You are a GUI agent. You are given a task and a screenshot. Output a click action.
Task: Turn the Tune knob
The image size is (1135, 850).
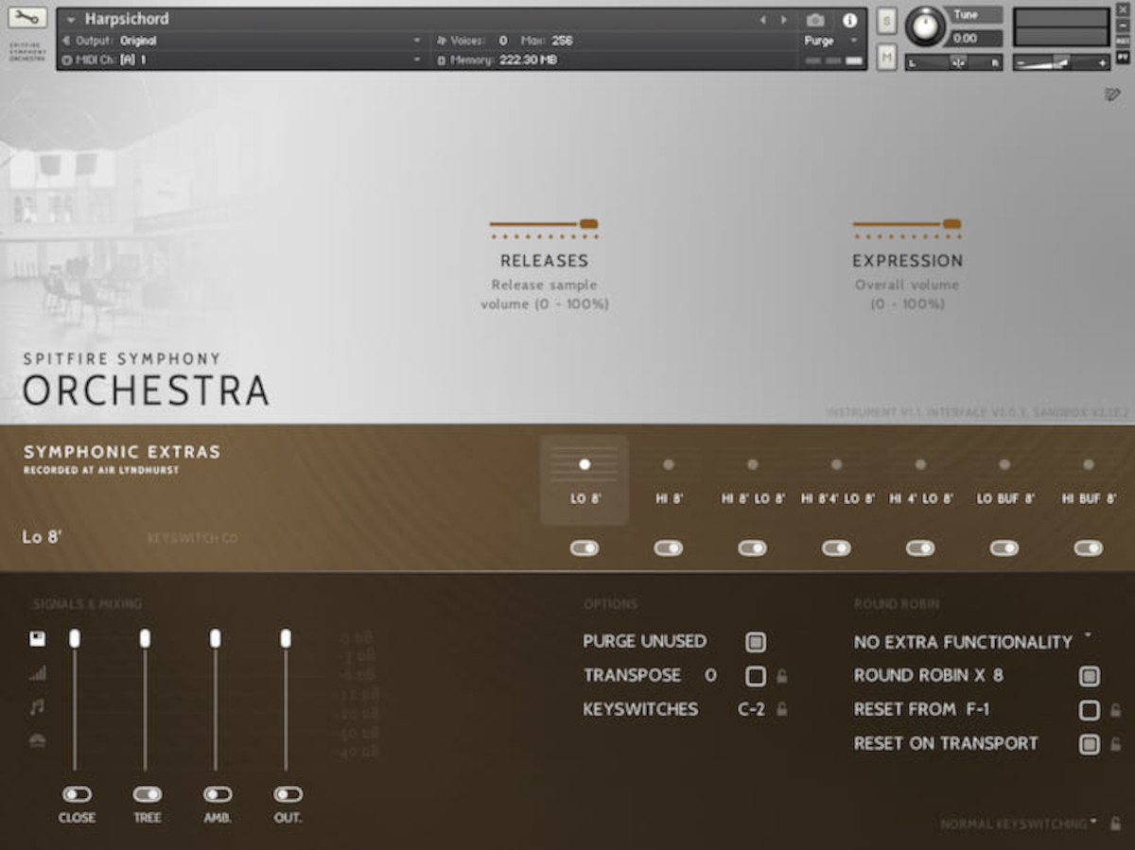point(925,26)
